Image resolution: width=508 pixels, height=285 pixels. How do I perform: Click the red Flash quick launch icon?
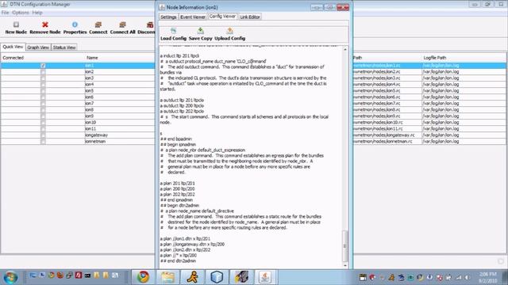point(79,275)
